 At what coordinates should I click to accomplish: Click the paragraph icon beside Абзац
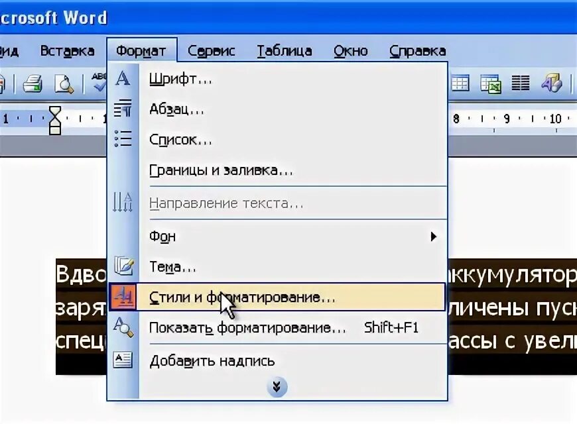tap(123, 109)
